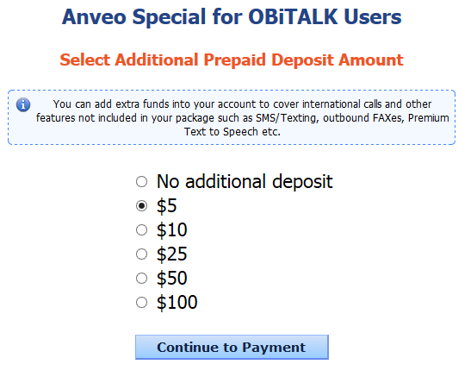Click the 'Select Additional Prepaid Deposit Amount' subheading
The height and width of the screenshot is (383, 471).
point(232,60)
